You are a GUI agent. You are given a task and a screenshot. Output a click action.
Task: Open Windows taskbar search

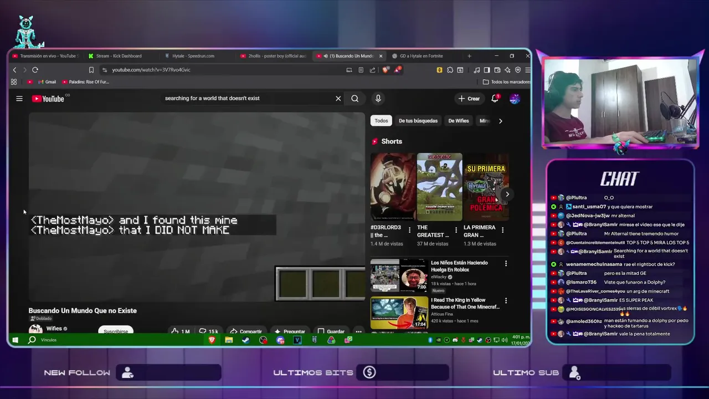pos(32,340)
